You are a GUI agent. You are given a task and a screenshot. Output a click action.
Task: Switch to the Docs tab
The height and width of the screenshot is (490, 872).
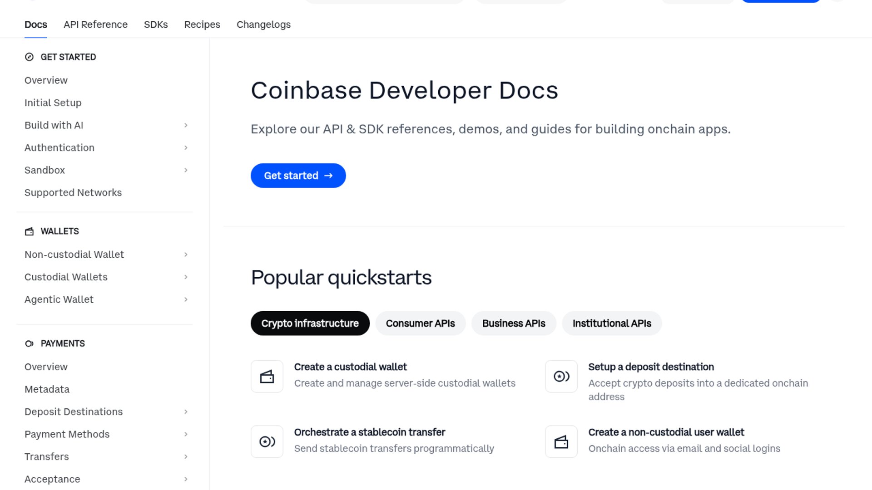(36, 24)
